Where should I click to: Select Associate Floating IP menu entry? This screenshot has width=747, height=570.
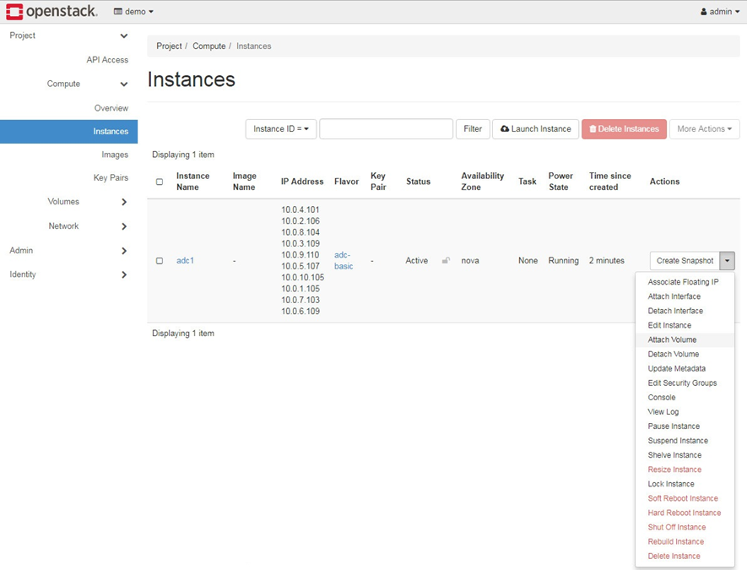pyautogui.click(x=683, y=282)
